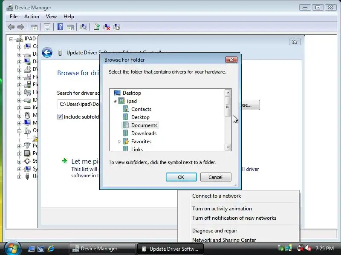
Task: Select the mouse category icon in device tree
Action: [x=27, y=115]
